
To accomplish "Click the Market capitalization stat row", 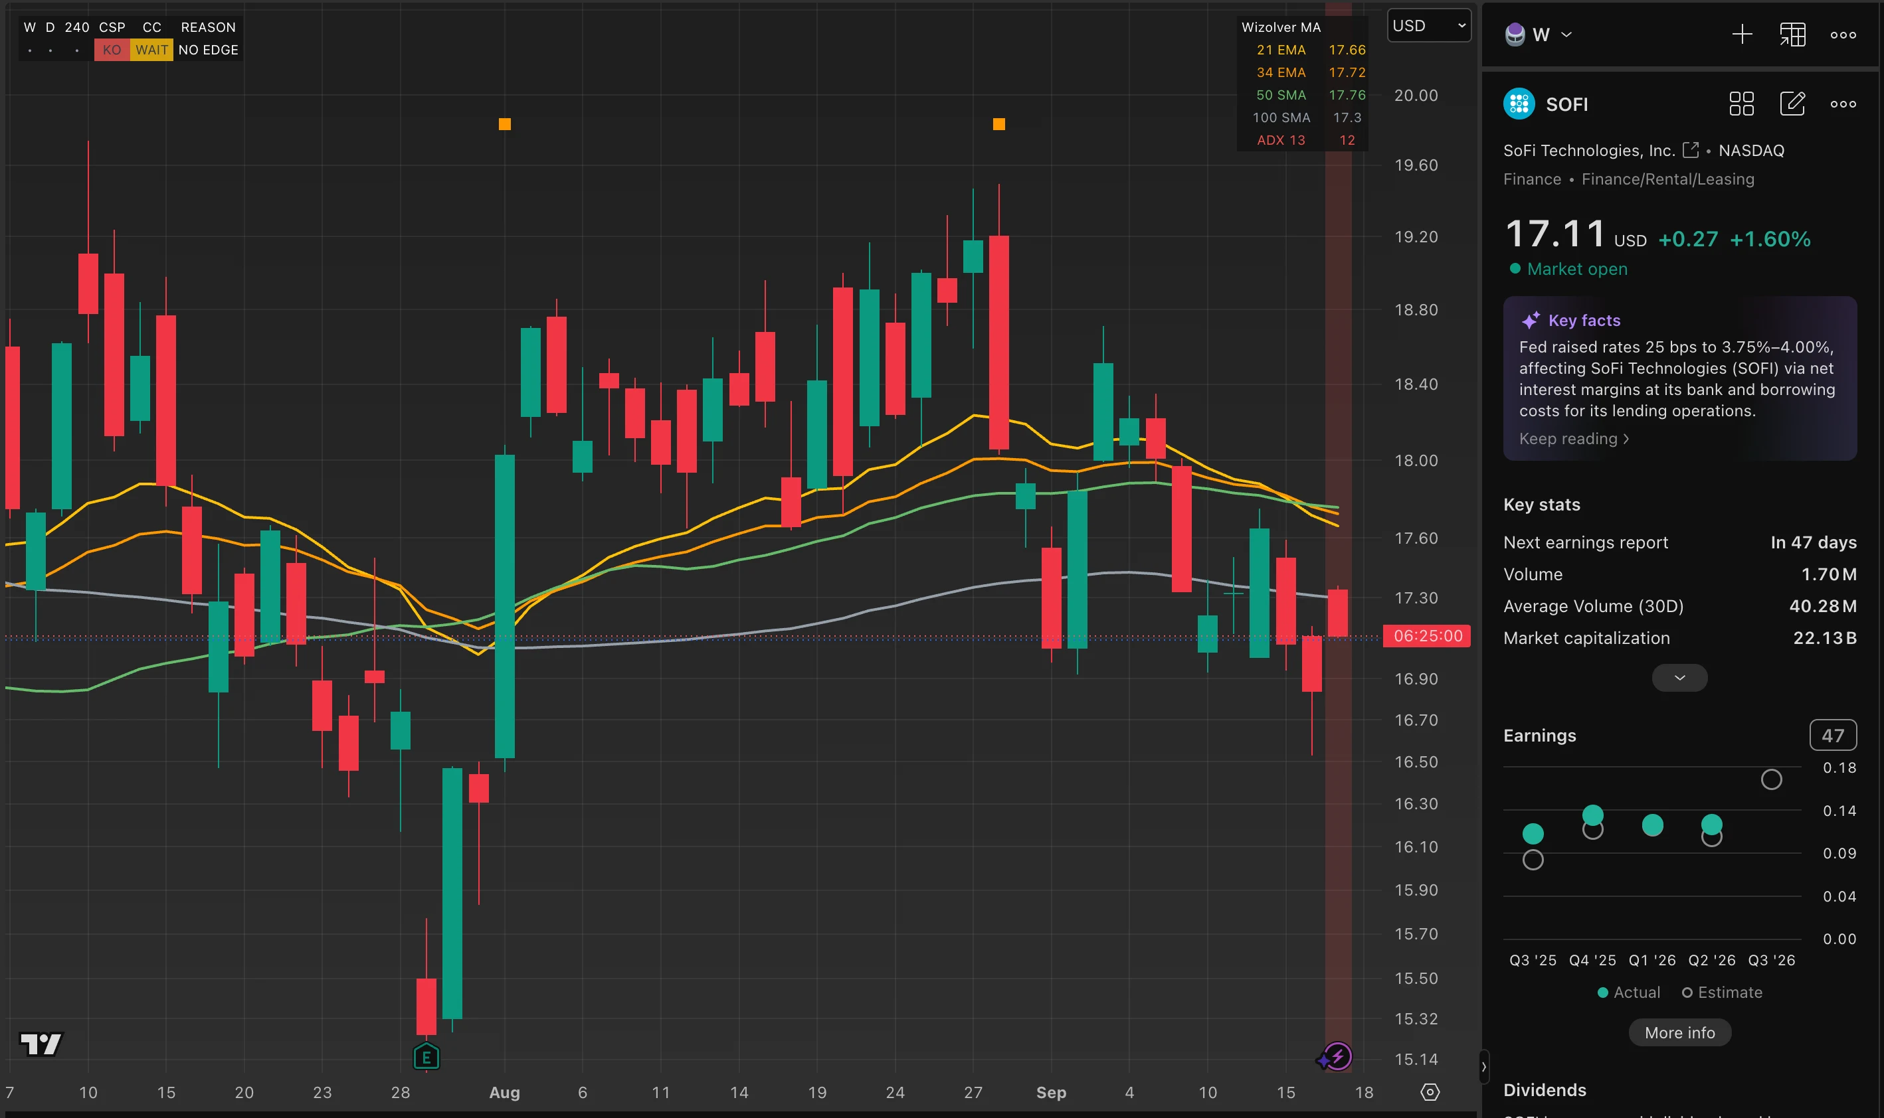I will [x=1680, y=638].
